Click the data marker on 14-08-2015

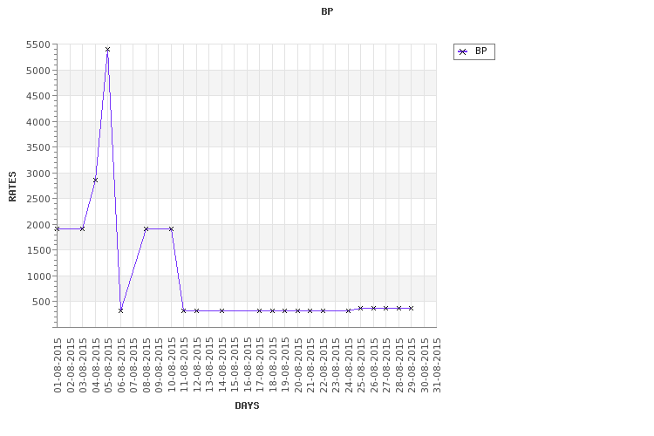point(221,310)
